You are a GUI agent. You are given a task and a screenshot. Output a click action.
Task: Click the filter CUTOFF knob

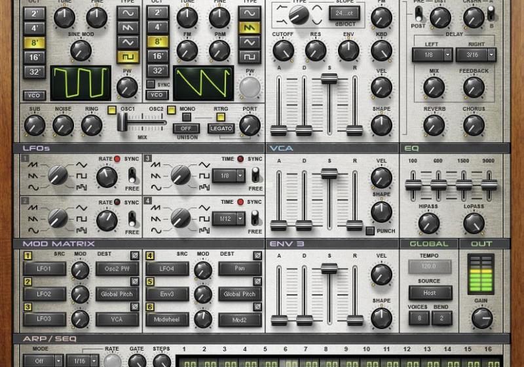[x=283, y=50]
